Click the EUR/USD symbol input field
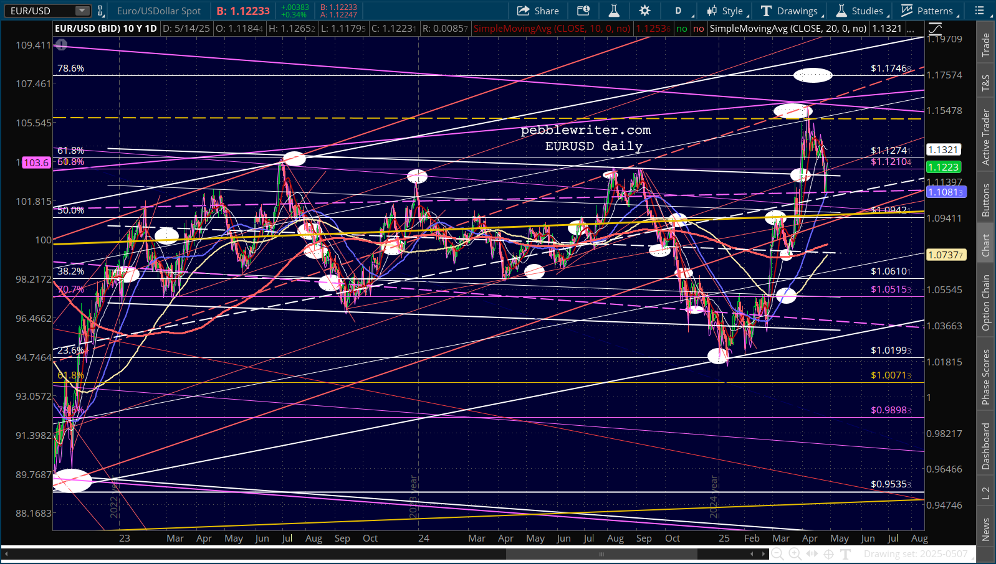This screenshot has width=996, height=564. (x=41, y=11)
